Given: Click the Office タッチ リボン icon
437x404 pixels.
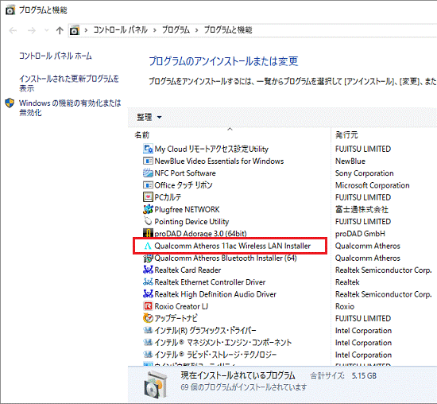Looking at the screenshot, I should tap(148, 185).
